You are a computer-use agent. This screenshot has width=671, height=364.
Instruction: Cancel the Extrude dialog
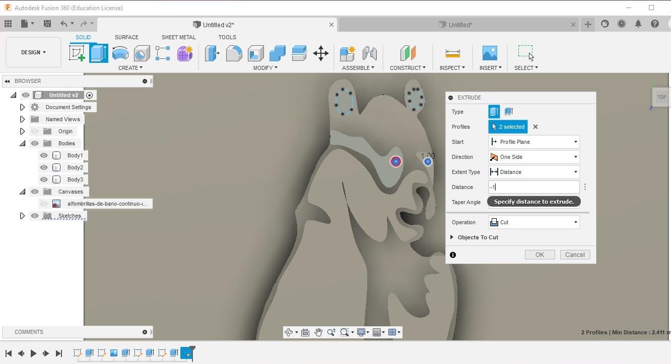pyautogui.click(x=575, y=255)
